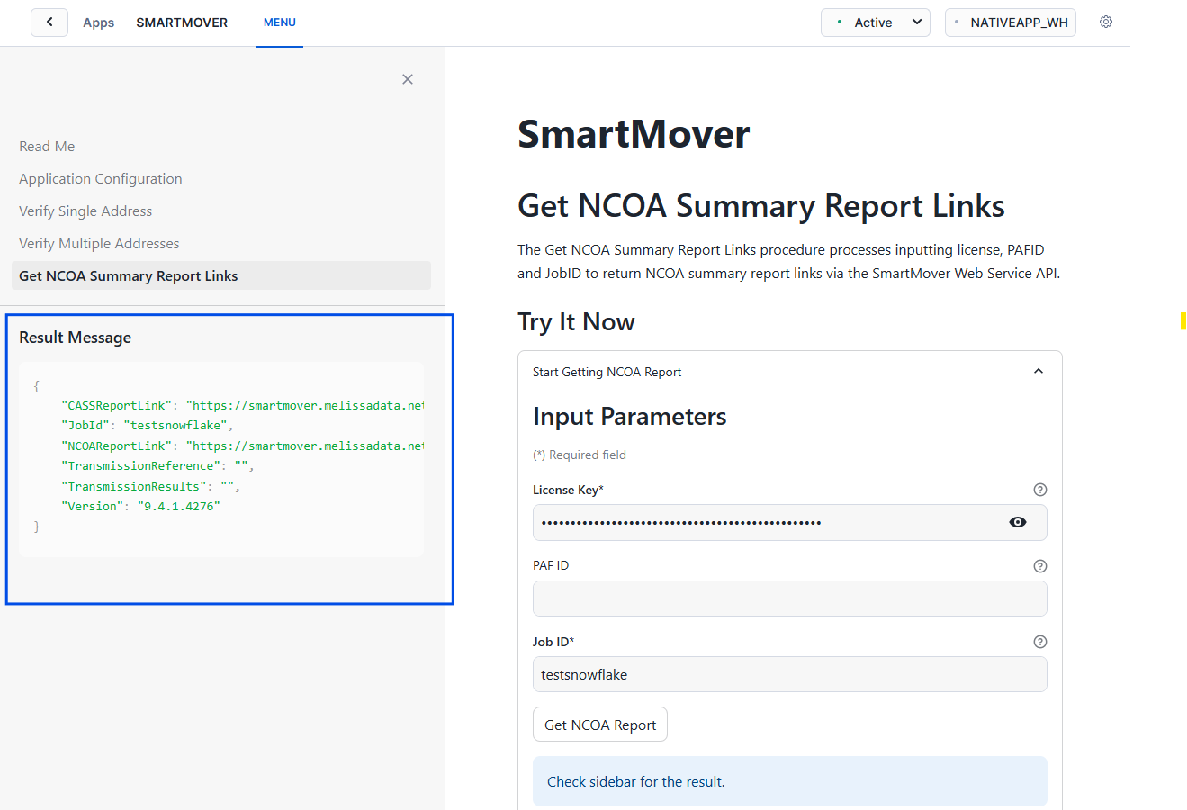The width and height of the screenshot is (1187, 810).
Task: Switch to the MENU tab
Action: tap(280, 22)
